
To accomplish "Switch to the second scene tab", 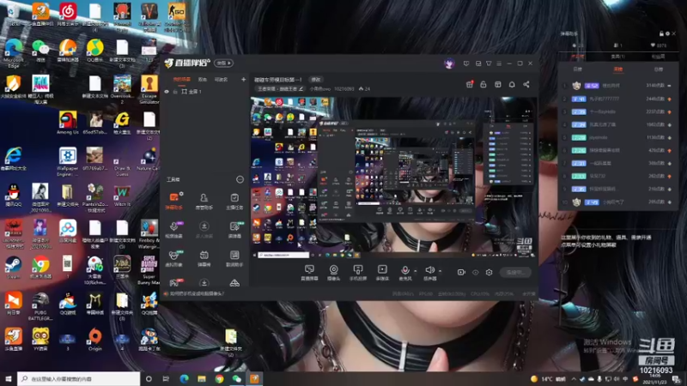I will click(202, 80).
